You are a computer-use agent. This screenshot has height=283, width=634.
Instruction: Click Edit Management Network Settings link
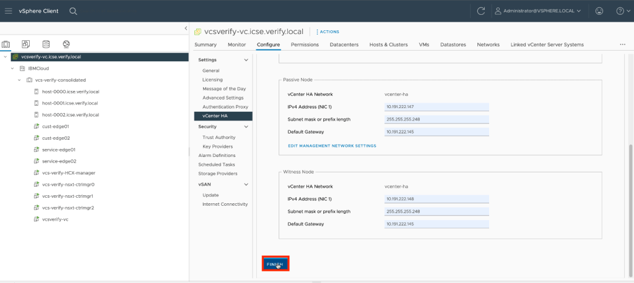[332, 146]
